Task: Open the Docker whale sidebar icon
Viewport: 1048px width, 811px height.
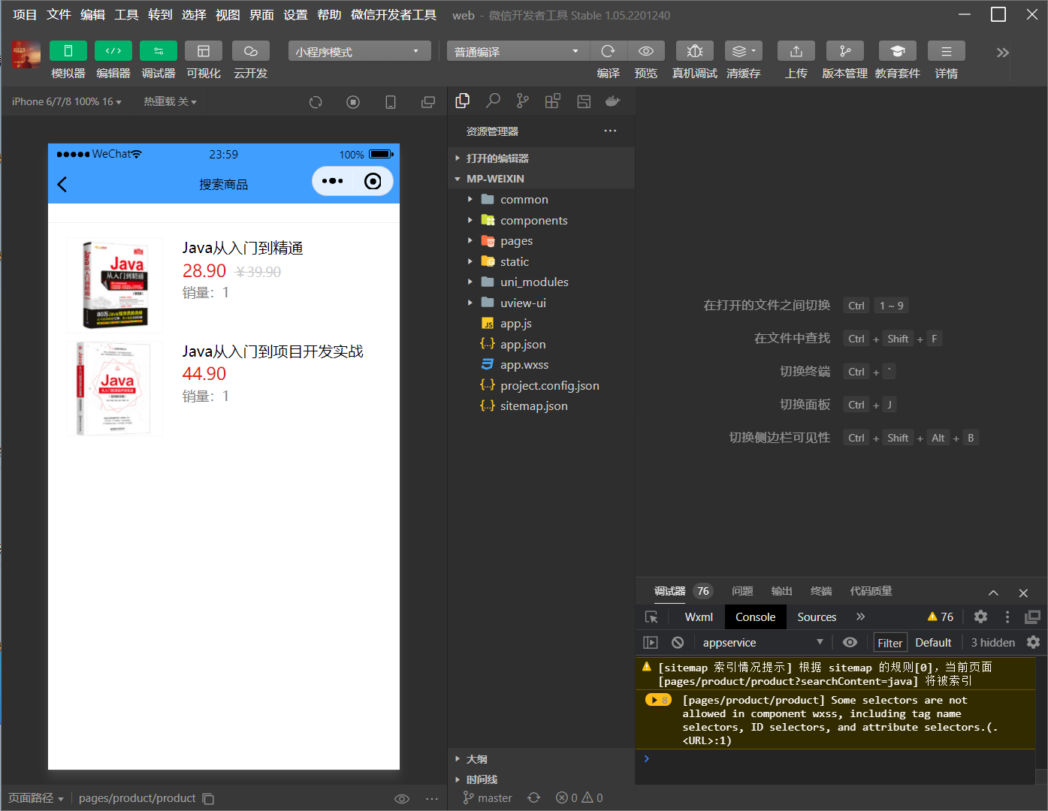Action: 613,101
